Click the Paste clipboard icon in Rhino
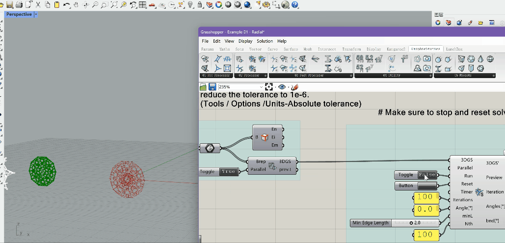The width and height of the screenshot is (505, 243). [57, 4]
